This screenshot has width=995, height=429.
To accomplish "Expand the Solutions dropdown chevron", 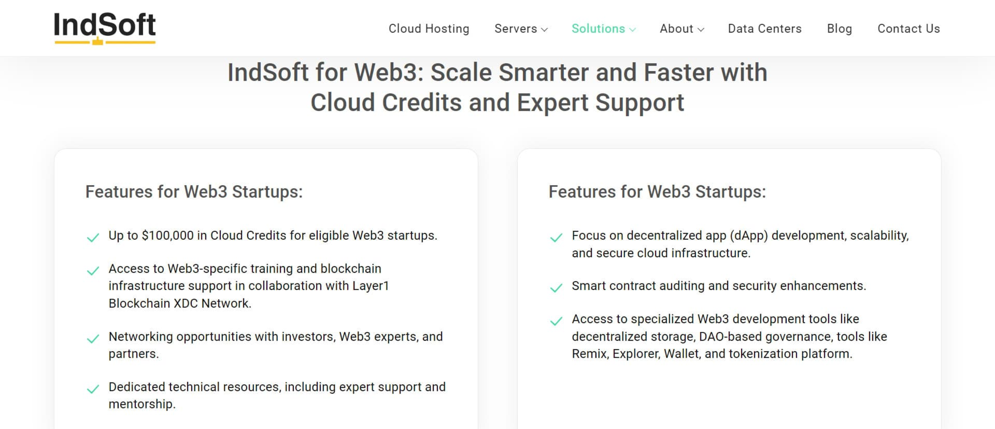I will (632, 30).
